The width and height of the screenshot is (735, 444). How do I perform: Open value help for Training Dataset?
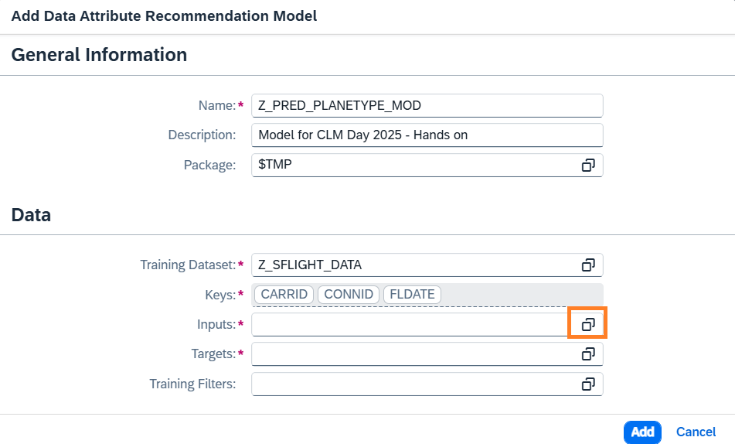pyautogui.click(x=588, y=265)
